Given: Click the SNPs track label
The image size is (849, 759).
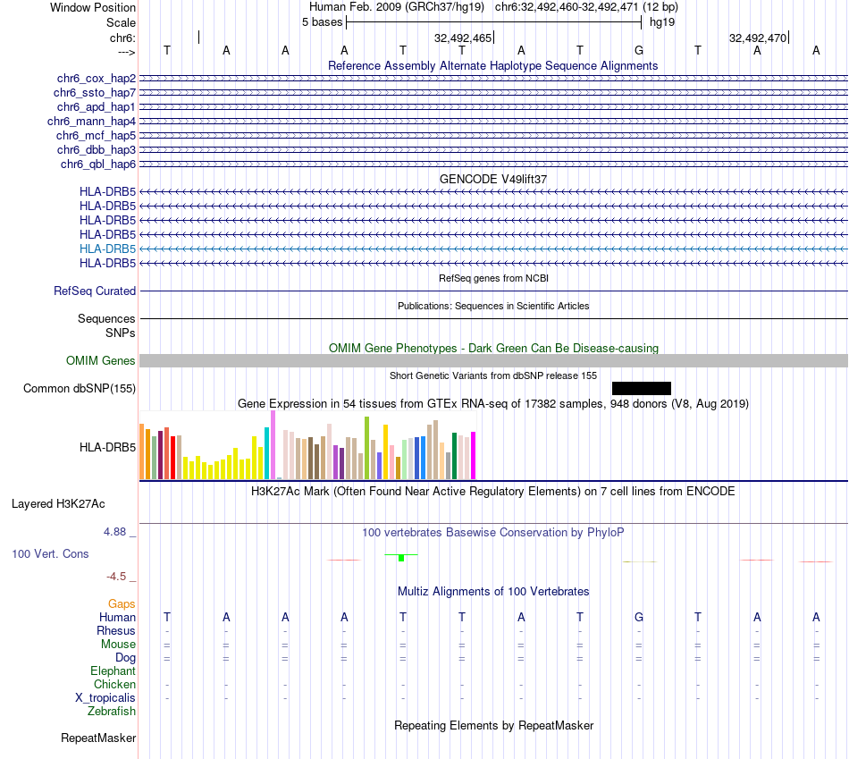Looking at the screenshot, I should tap(121, 333).
